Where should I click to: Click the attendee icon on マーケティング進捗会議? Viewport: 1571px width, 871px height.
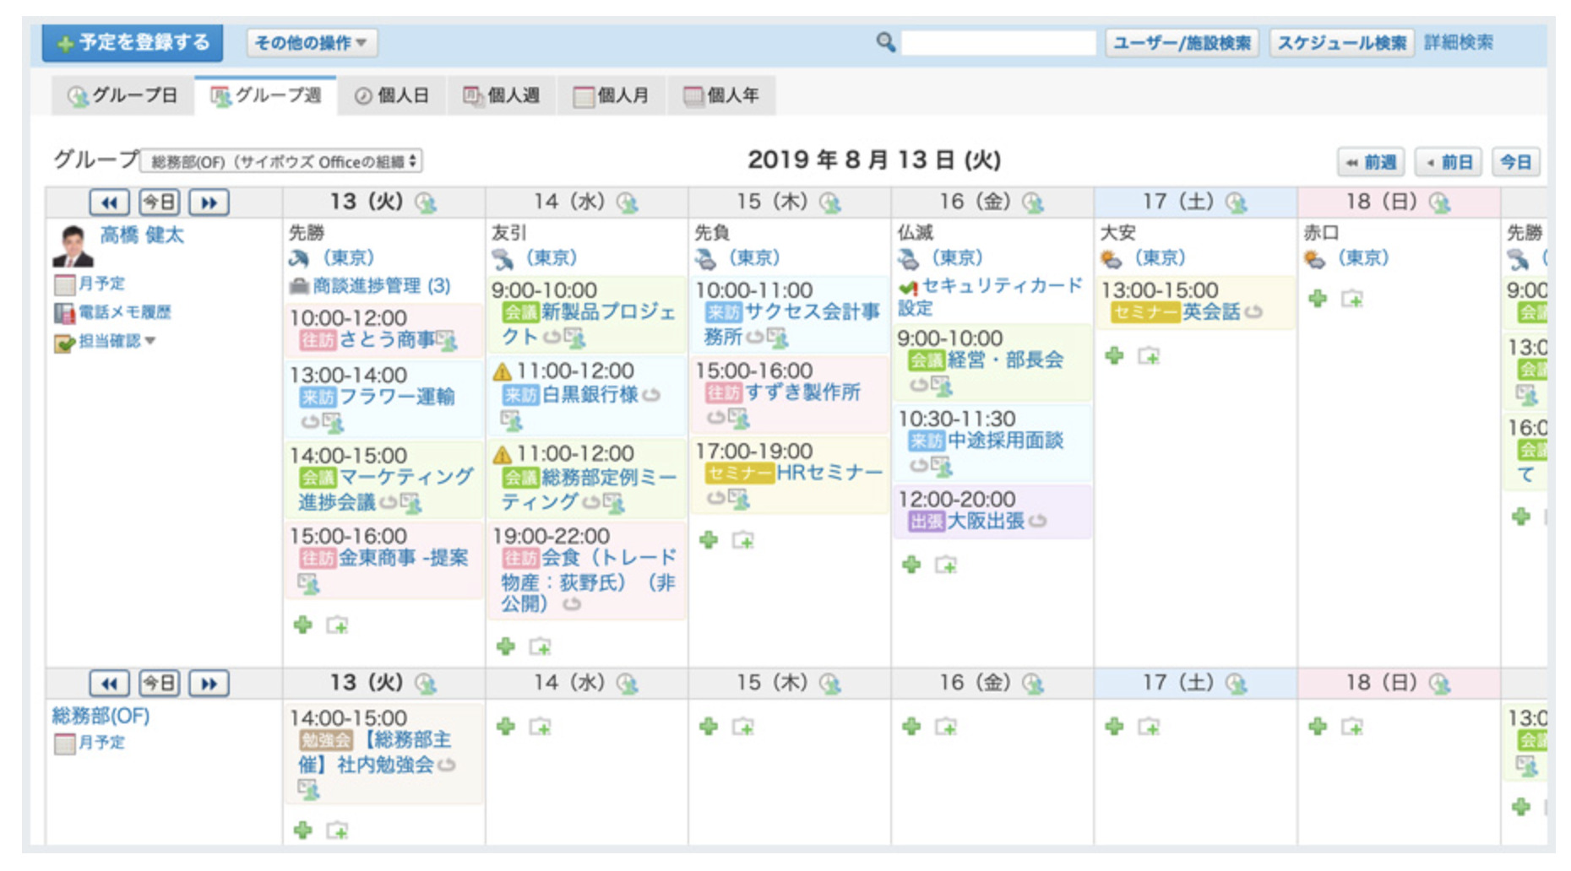[410, 504]
